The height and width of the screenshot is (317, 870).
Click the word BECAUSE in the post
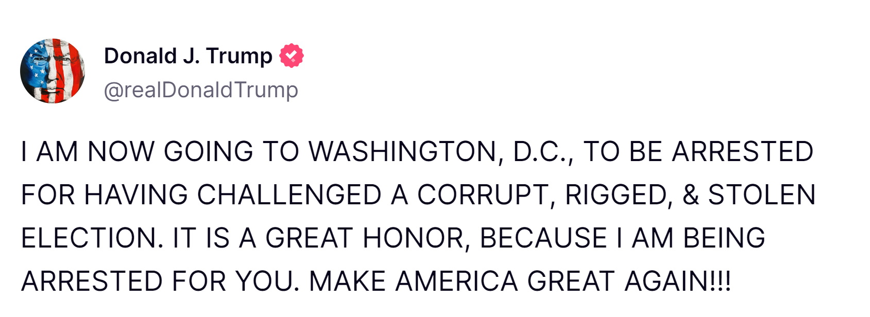point(543,238)
